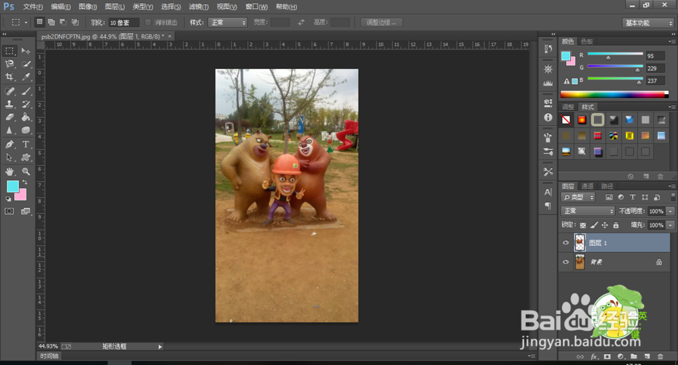This screenshot has height=365, width=678.
Task: Open the 样式 style dropdown
Action: point(227,22)
